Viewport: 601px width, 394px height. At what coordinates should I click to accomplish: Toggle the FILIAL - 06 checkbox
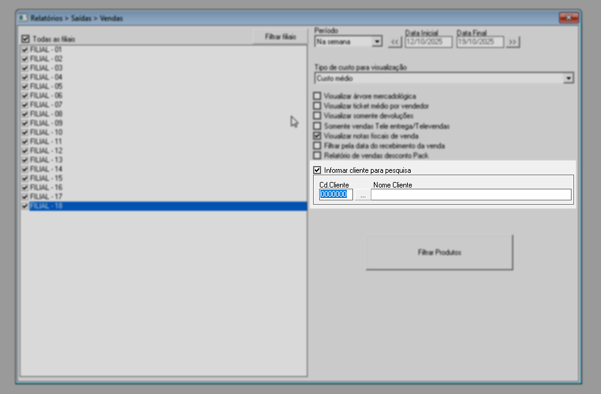pyautogui.click(x=25, y=96)
